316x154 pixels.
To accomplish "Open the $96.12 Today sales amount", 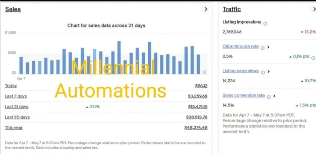I will click(201, 86).
